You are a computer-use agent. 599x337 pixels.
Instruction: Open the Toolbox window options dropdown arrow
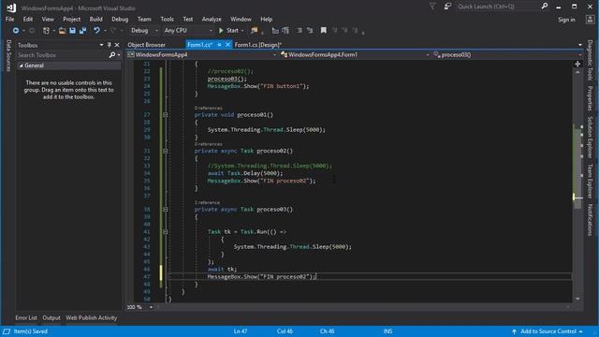coord(101,45)
